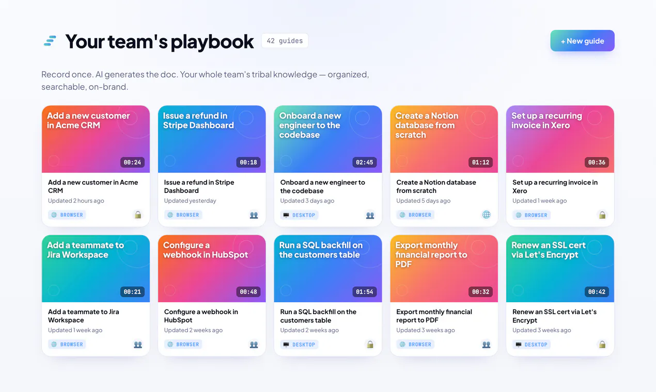Click the BROWSER tag on Export financial report card

pyautogui.click(x=416, y=344)
